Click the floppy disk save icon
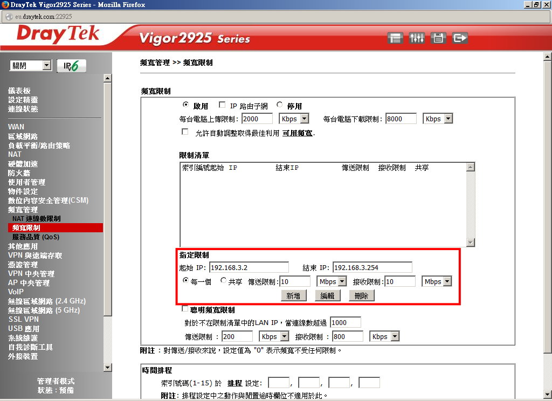The image size is (552, 401). click(438, 38)
